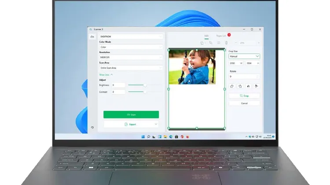The height and width of the screenshot is (185, 330).
Task: Click the flip horizontal icon under Rotate
Action: [249, 86]
